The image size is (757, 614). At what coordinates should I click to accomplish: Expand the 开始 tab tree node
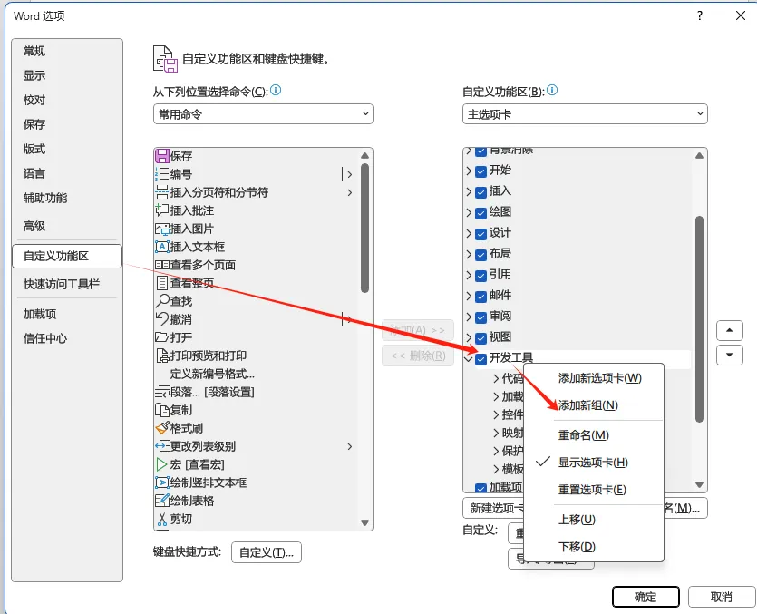coord(469,171)
